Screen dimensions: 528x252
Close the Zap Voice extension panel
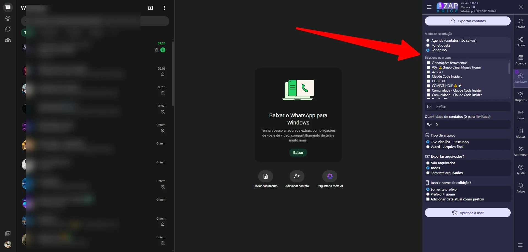click(521, 7)
